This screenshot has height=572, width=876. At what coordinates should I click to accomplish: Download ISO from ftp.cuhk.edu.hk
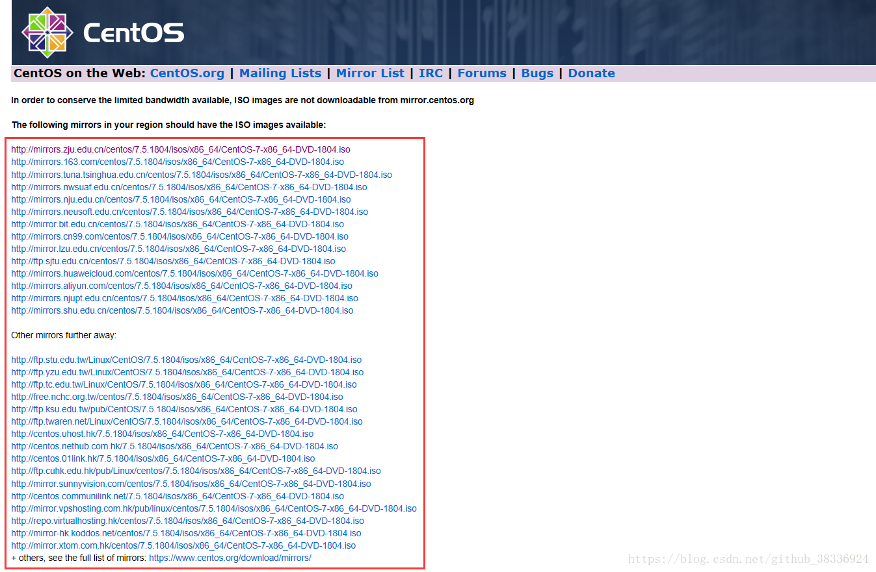196,471
